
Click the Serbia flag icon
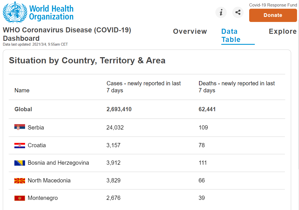click(x=20, y=127)
